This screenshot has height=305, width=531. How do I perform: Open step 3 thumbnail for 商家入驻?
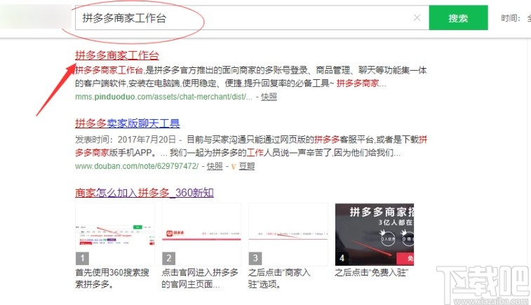tap(288, 234)
